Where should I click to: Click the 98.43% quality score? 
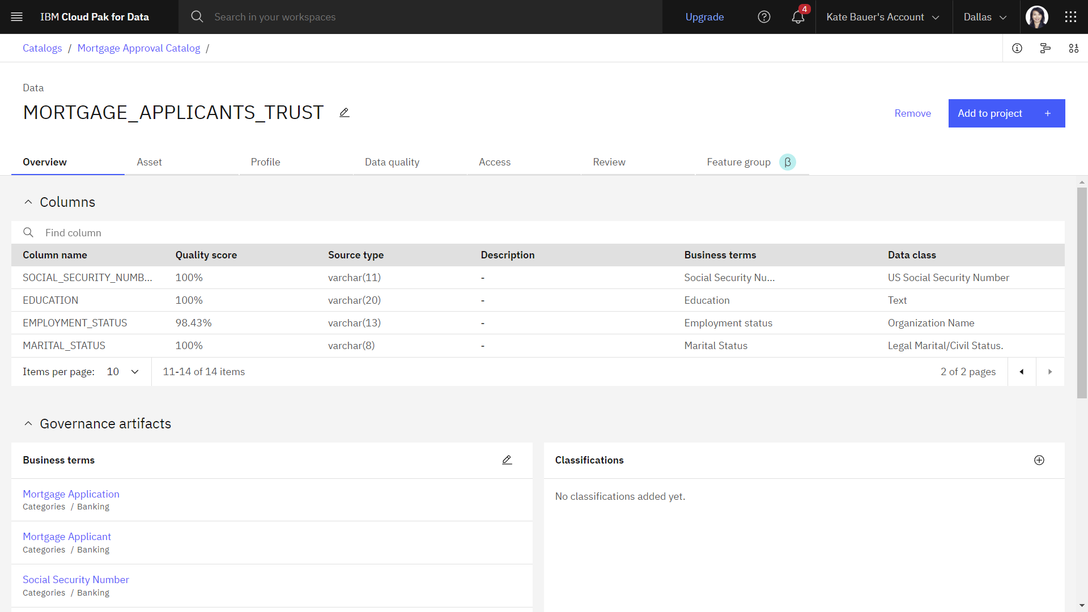pyautogui.click(x=193, y=323)
